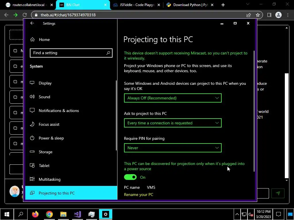
Task: Open Firefox from the taskbar
Action: click(x=35, y=214)
